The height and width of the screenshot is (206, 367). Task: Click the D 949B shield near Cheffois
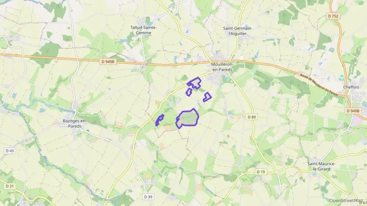coord(353,111)
